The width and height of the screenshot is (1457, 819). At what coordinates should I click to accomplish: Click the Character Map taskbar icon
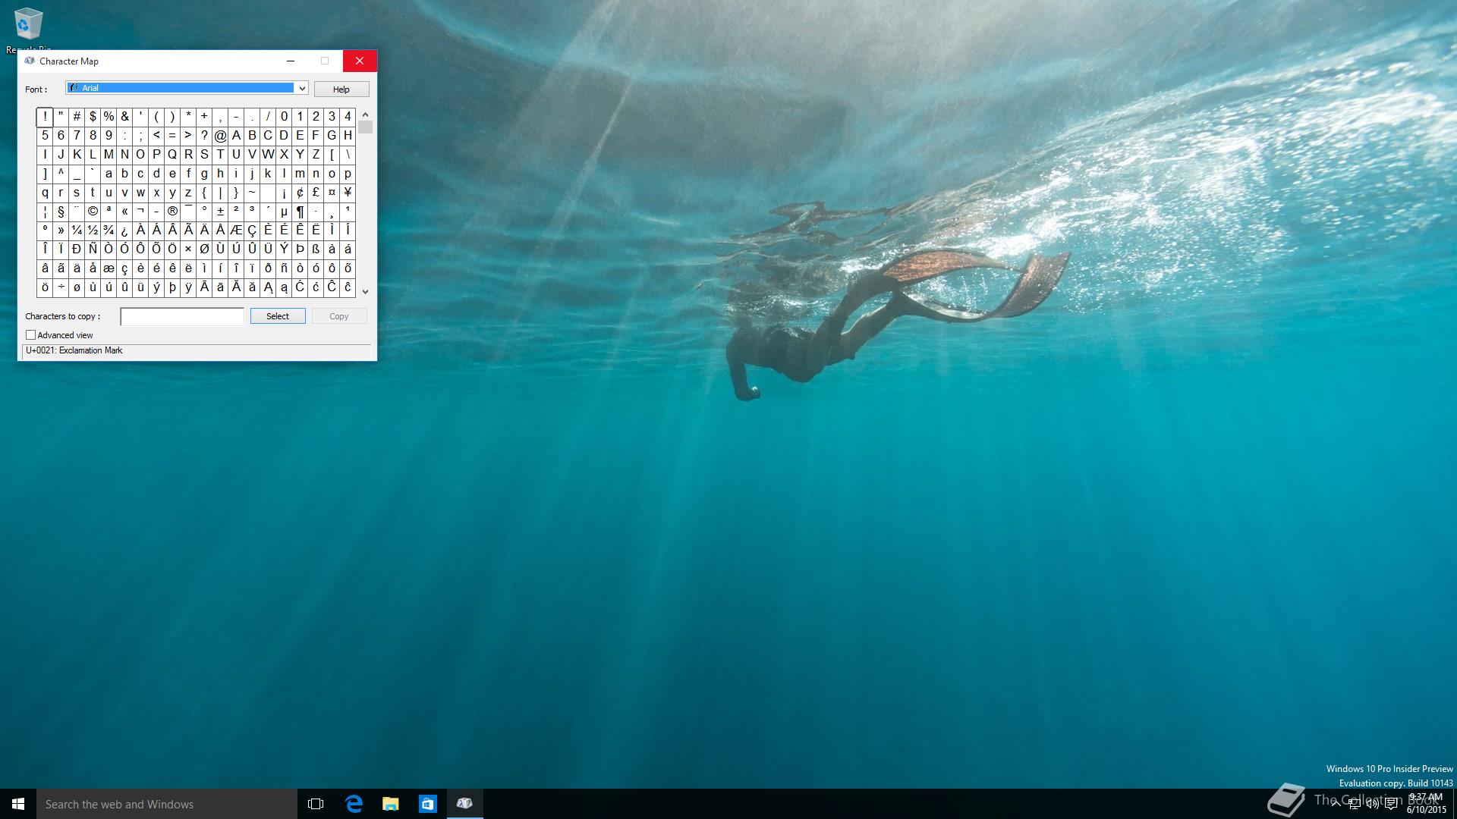pos(465,804)
